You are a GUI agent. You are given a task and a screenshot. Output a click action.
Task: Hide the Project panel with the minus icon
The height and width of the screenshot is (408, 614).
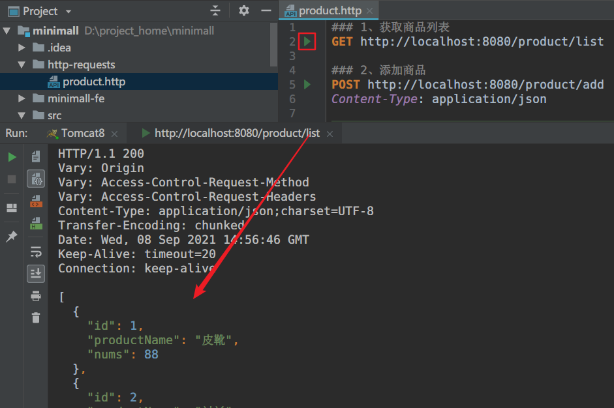[266, 10]
